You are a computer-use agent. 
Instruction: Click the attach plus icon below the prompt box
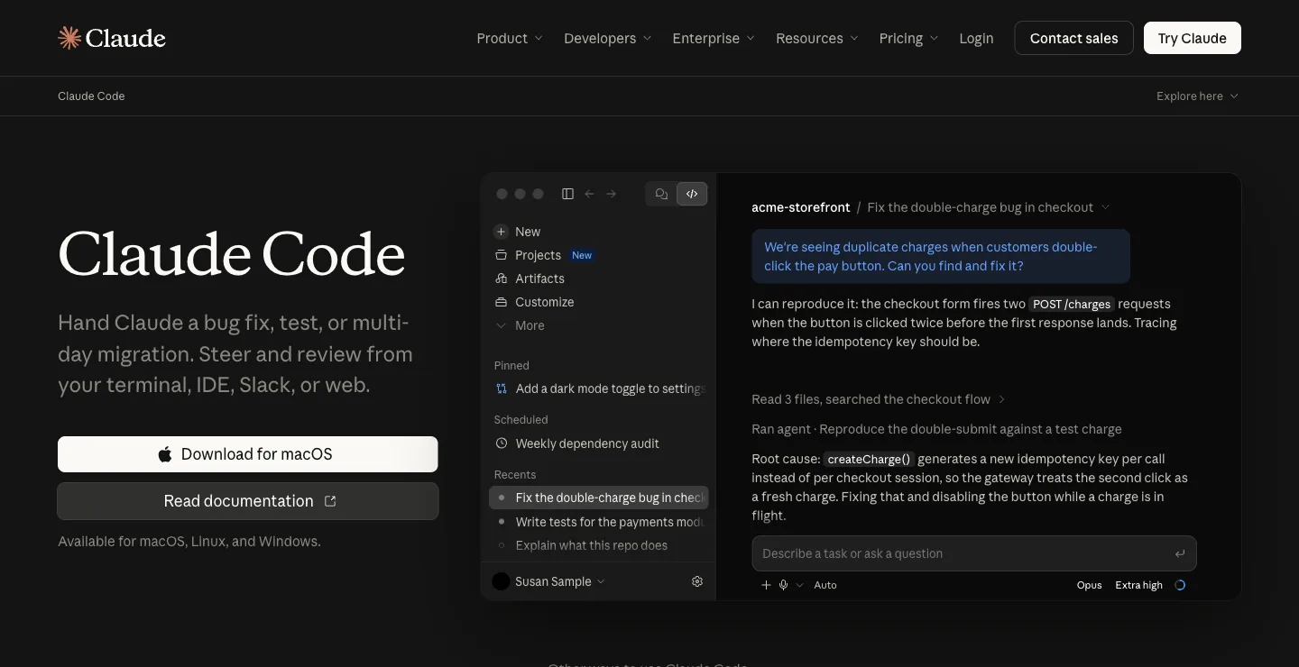click(766, 585)
